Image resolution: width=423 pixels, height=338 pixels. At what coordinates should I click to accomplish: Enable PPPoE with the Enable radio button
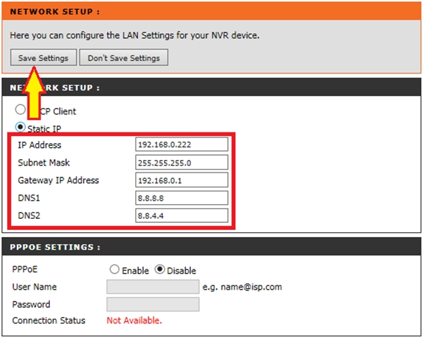tap(114, 270)
